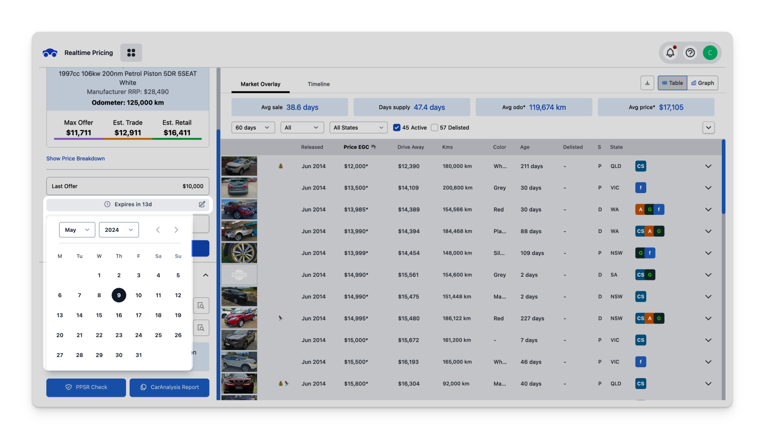Open the May month dropdown
The height and width of the screenshot is (439, 765).
77,230
